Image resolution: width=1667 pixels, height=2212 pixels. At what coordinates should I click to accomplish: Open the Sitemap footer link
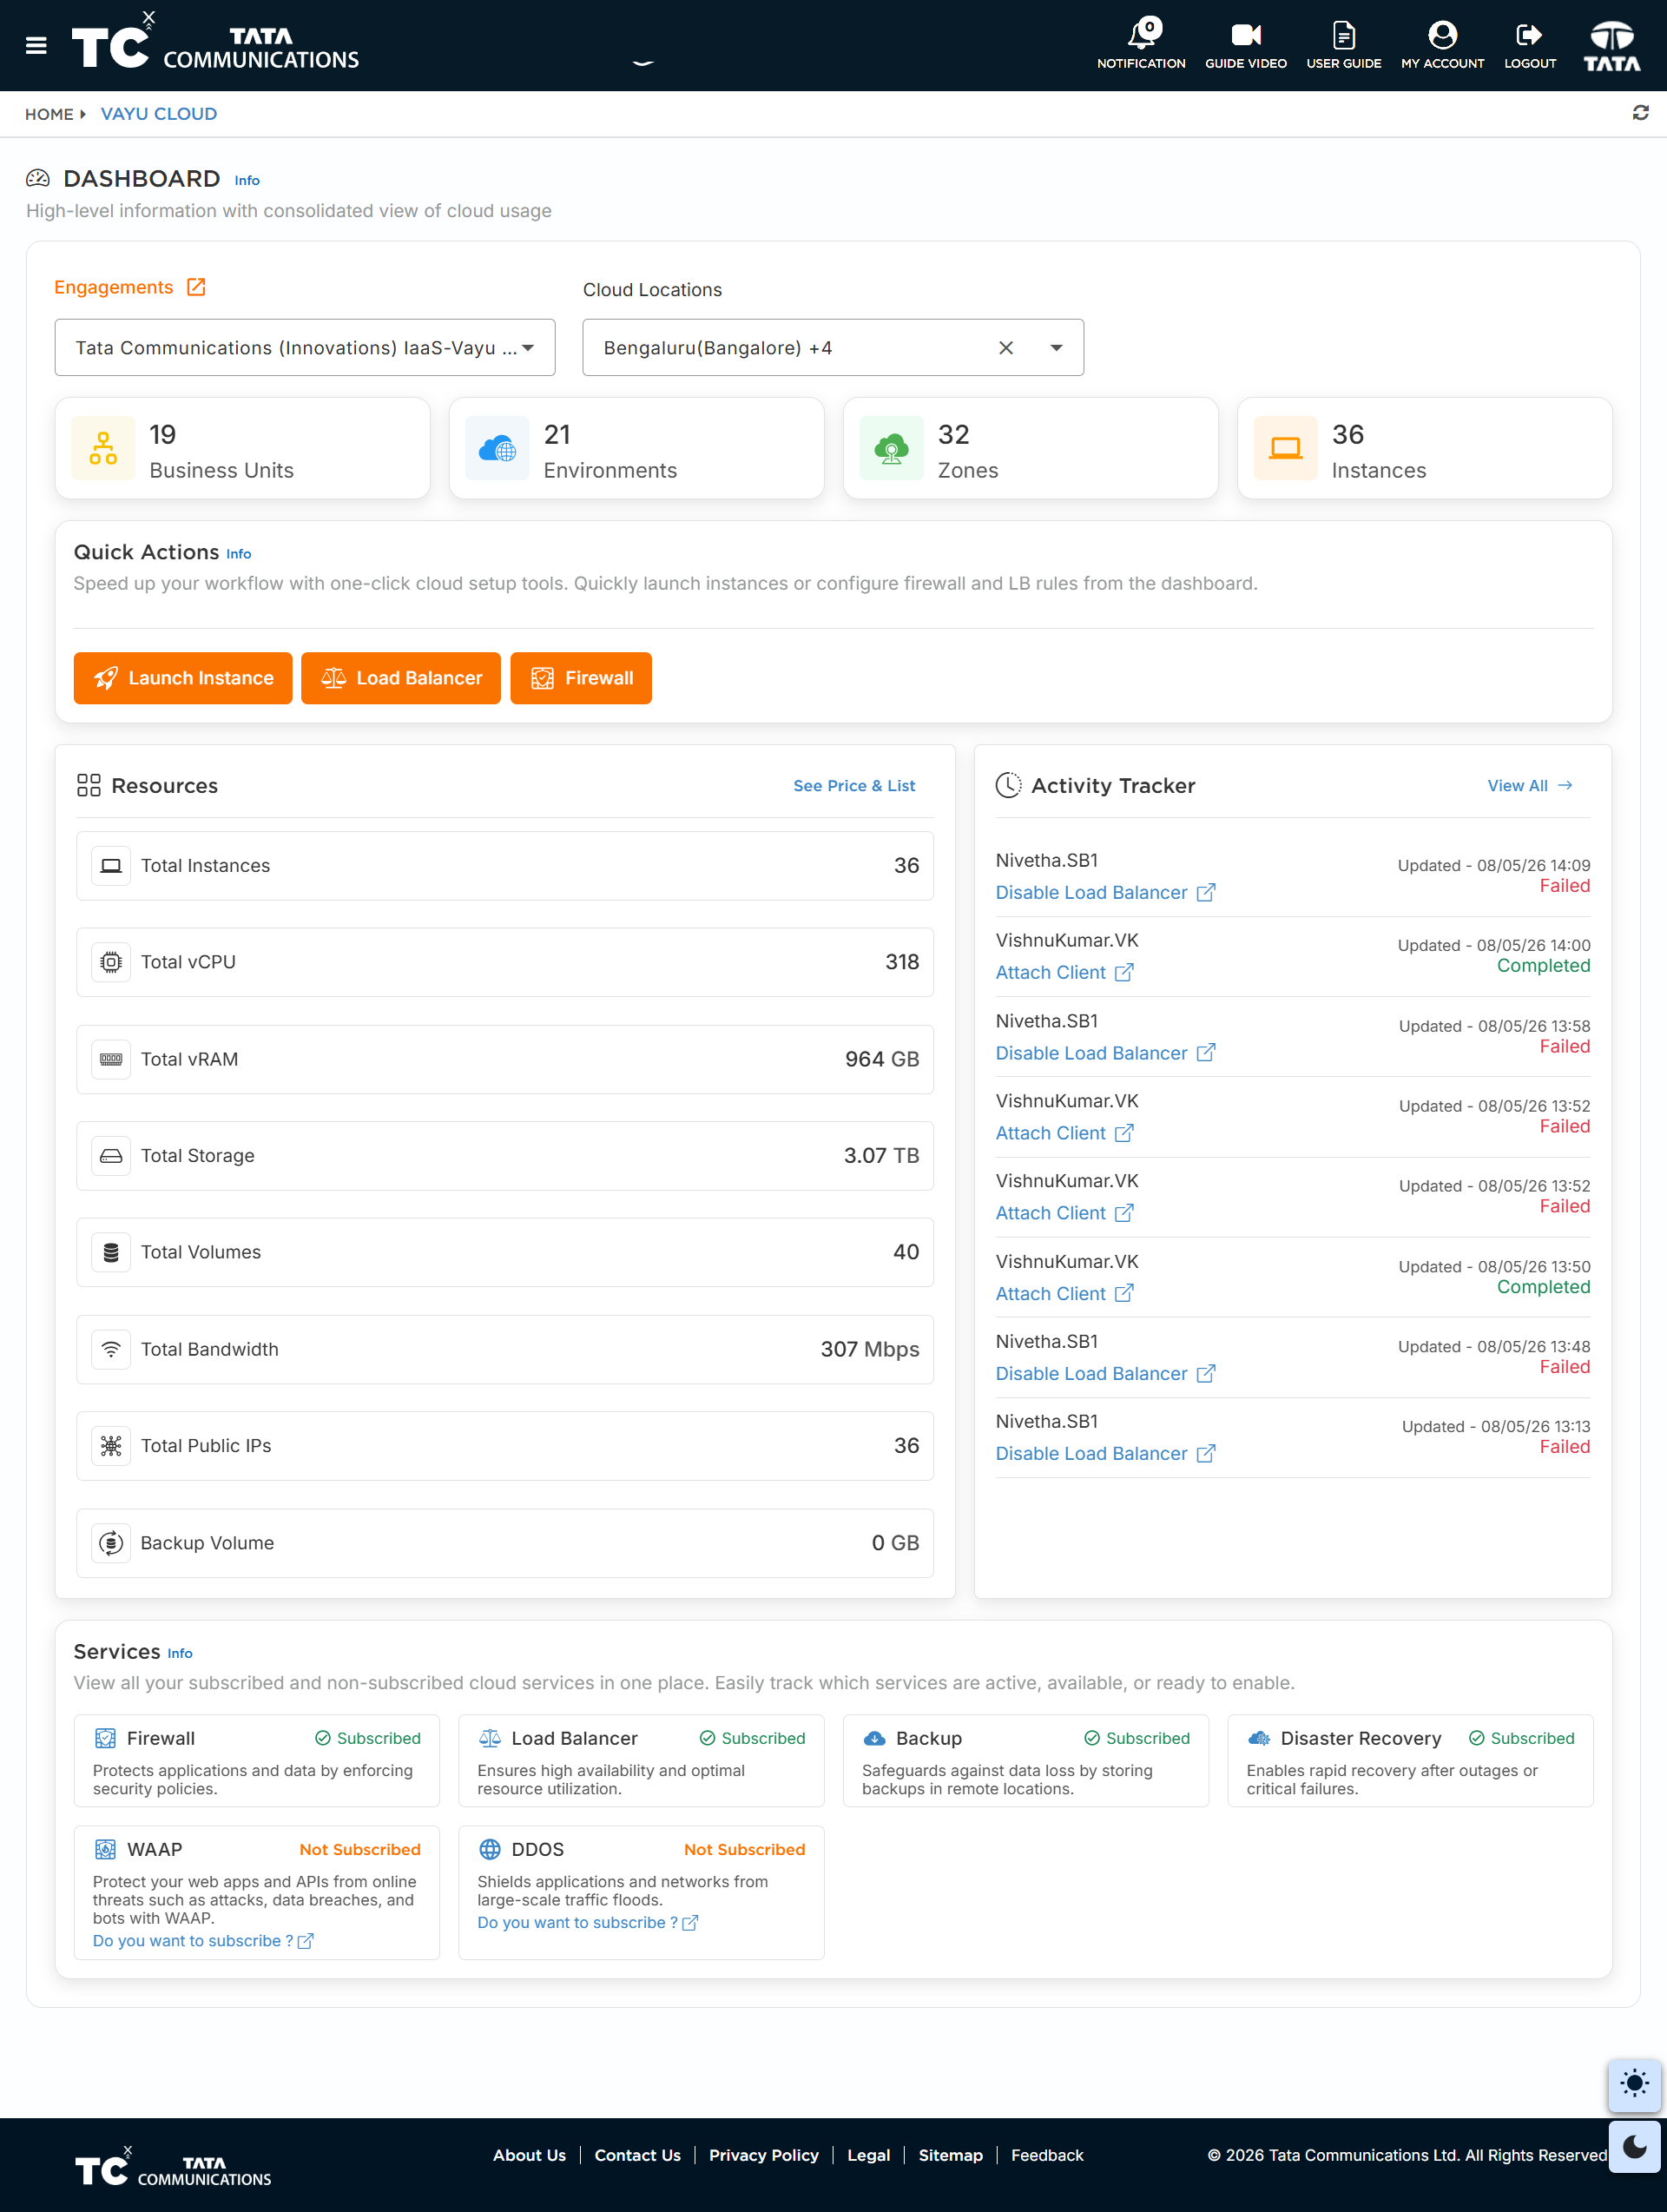pyautogui.click(x=950, y=2155)
